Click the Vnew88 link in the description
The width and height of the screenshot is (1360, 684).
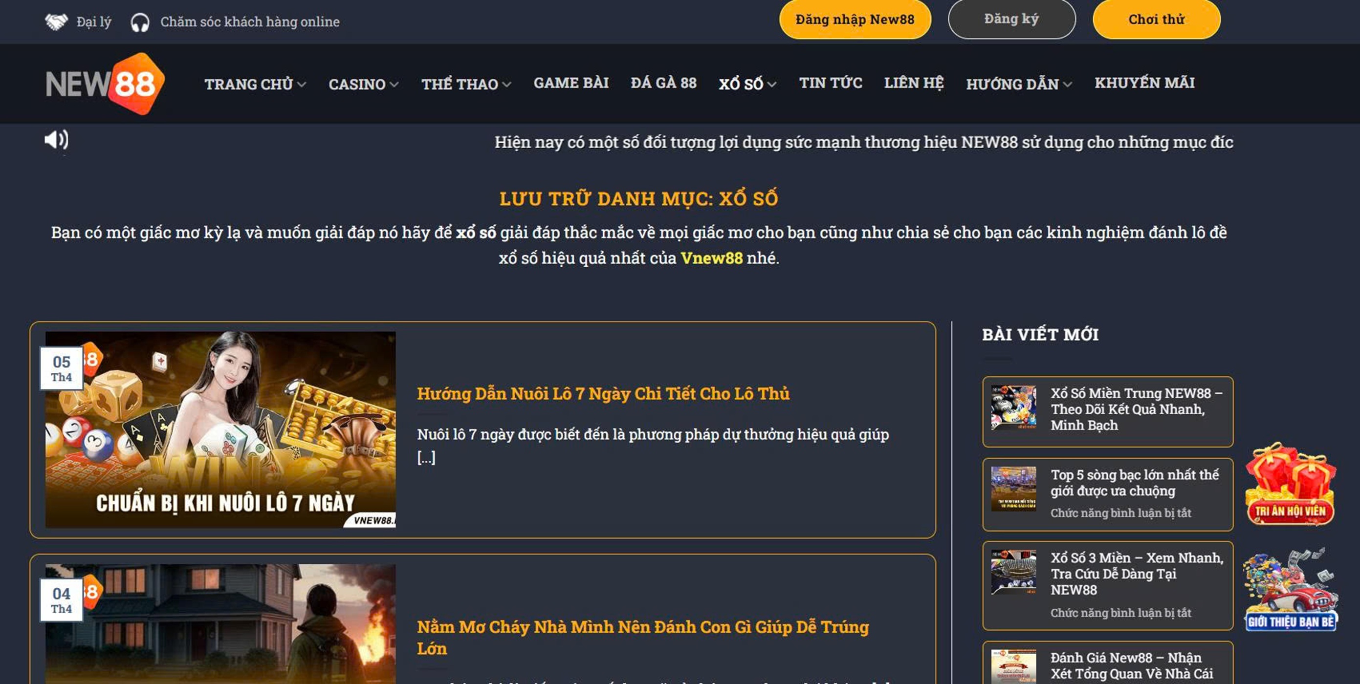click(x=711, y=258)
